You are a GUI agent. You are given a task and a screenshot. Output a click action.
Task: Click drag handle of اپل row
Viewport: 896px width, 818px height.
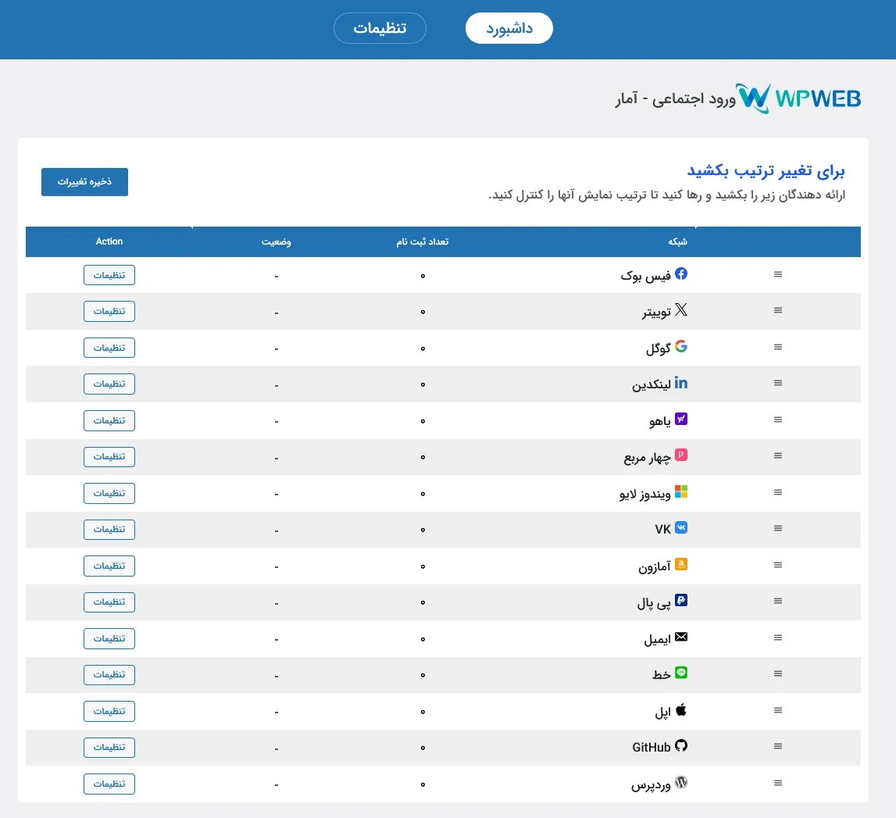(778, 710)
